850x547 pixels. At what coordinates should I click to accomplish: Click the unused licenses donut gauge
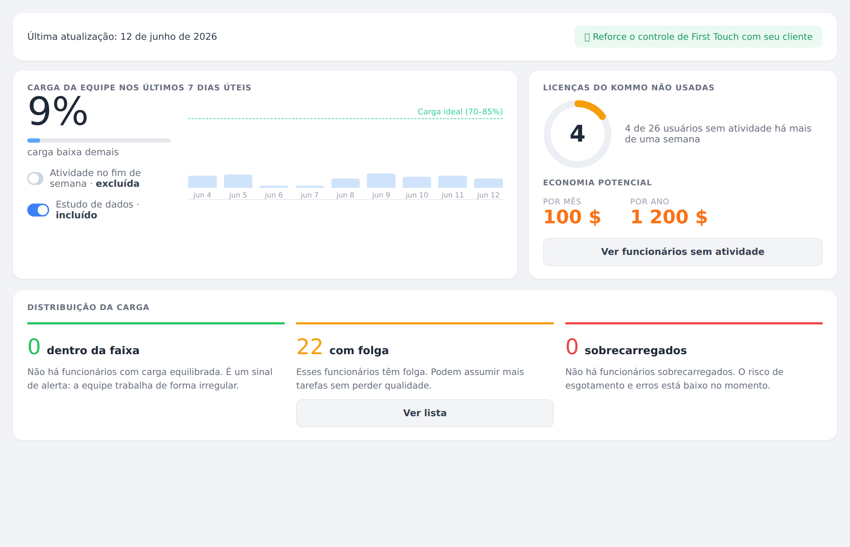[x=577, y=134]
